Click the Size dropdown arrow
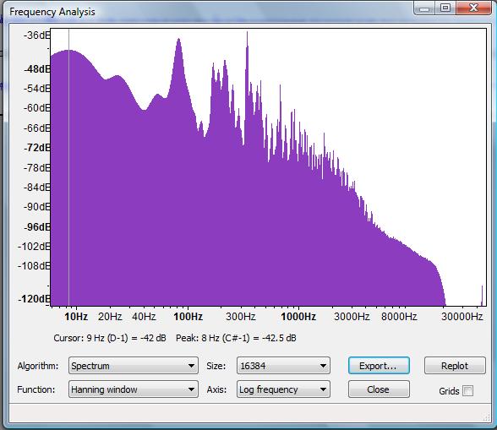Viewport: 497px width, 430px height. 323,366
